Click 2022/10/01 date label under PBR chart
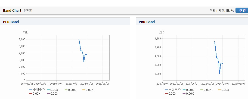The width and height of the screenshot is (248, 99). [207, 83]
